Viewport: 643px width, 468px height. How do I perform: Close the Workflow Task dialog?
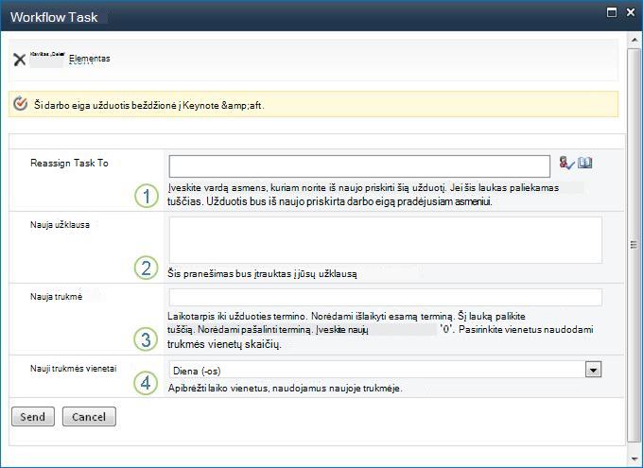coord(631,12)
